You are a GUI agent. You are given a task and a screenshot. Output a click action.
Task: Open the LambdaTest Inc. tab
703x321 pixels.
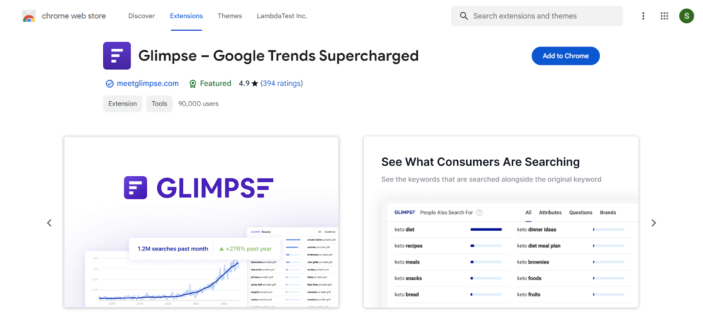coord(282,16)
